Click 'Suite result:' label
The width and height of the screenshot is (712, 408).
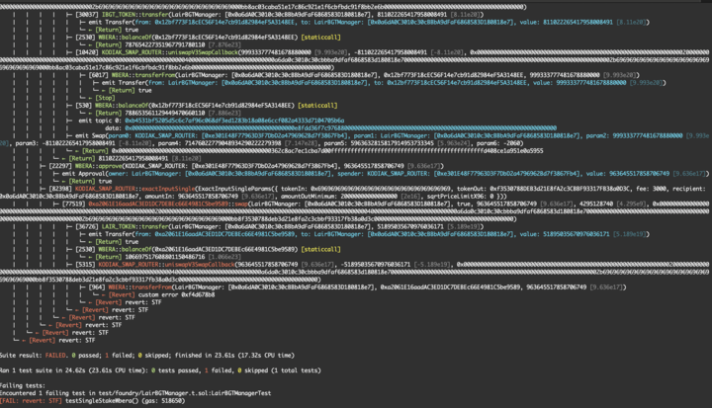click(x=21, y=356)
